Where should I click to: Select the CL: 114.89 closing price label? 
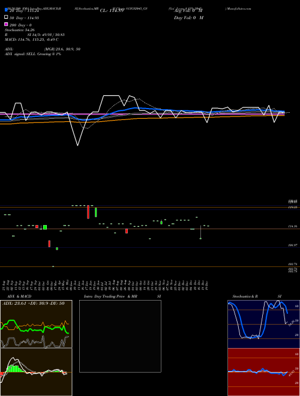click(112, 11)
